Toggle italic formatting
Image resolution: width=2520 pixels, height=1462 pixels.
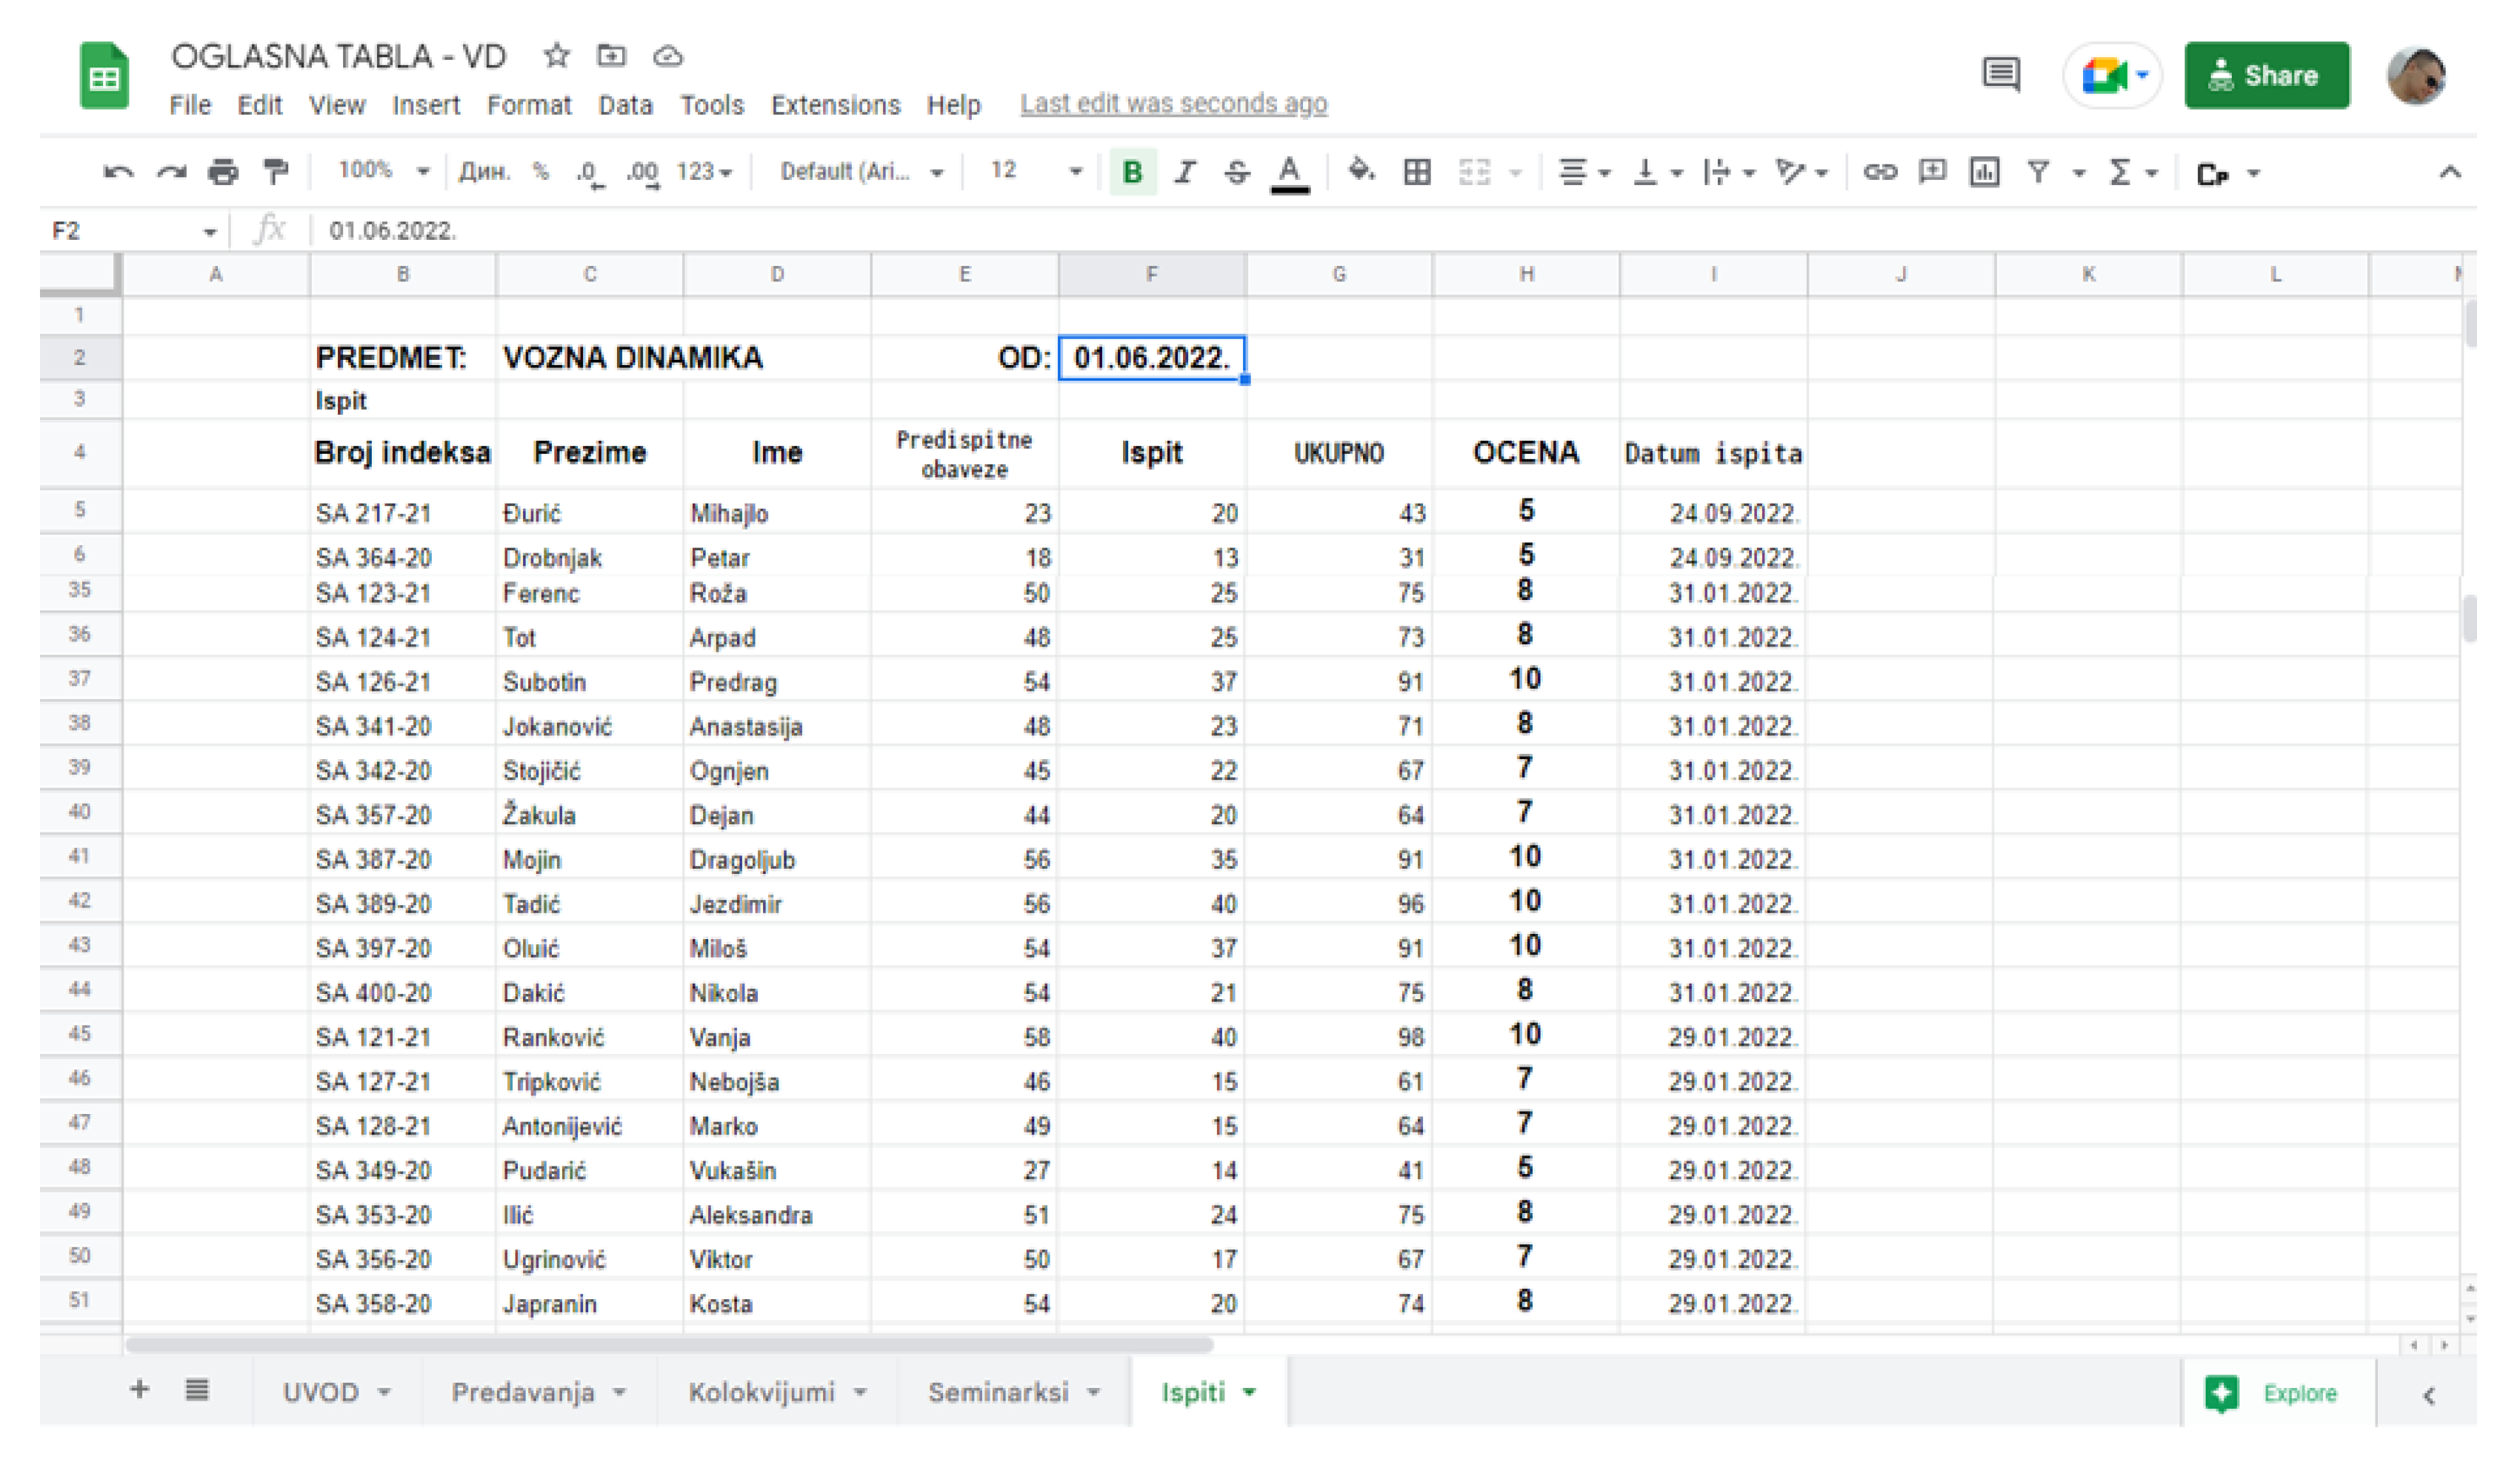[x=1185, y=173]
